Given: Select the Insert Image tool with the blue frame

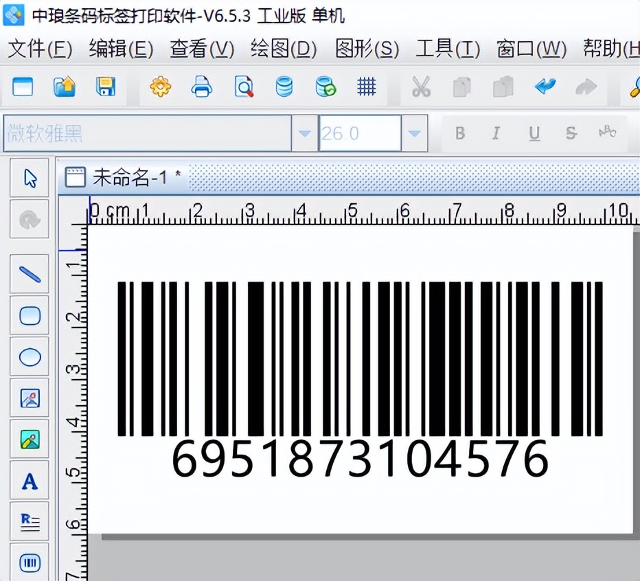Looking at the screenshot, I should pos(30,398).
